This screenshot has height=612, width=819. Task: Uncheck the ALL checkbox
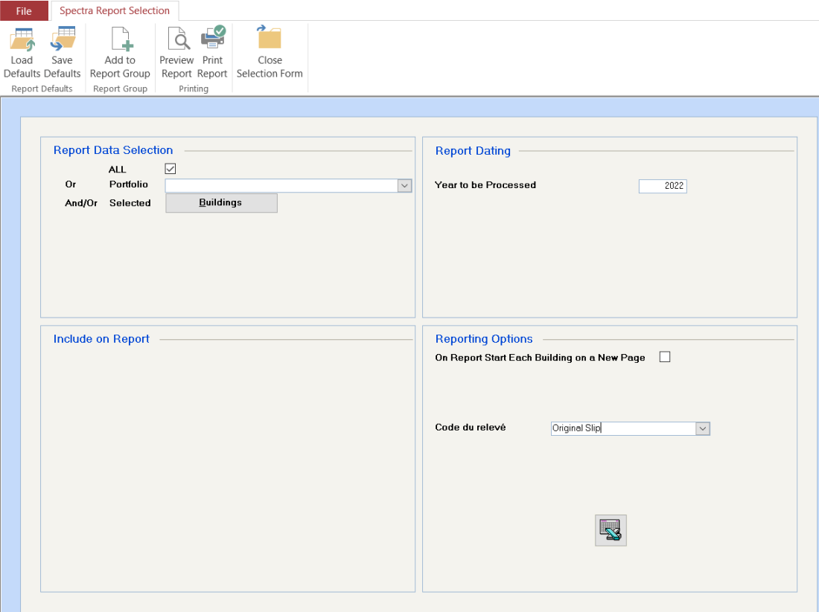pos(171,169)
